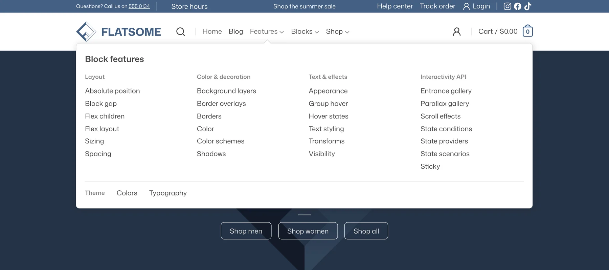Screen dimensions: 609x270
Task: Open Absolute position under Layout
Action: click(112, 91)
